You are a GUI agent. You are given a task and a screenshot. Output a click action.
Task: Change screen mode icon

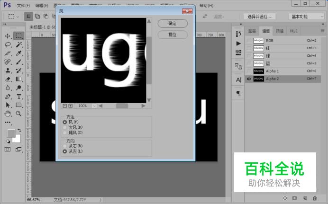[x=19, y=149]
